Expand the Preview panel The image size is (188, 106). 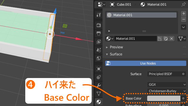pyautogui.click(x=107, y=47)
